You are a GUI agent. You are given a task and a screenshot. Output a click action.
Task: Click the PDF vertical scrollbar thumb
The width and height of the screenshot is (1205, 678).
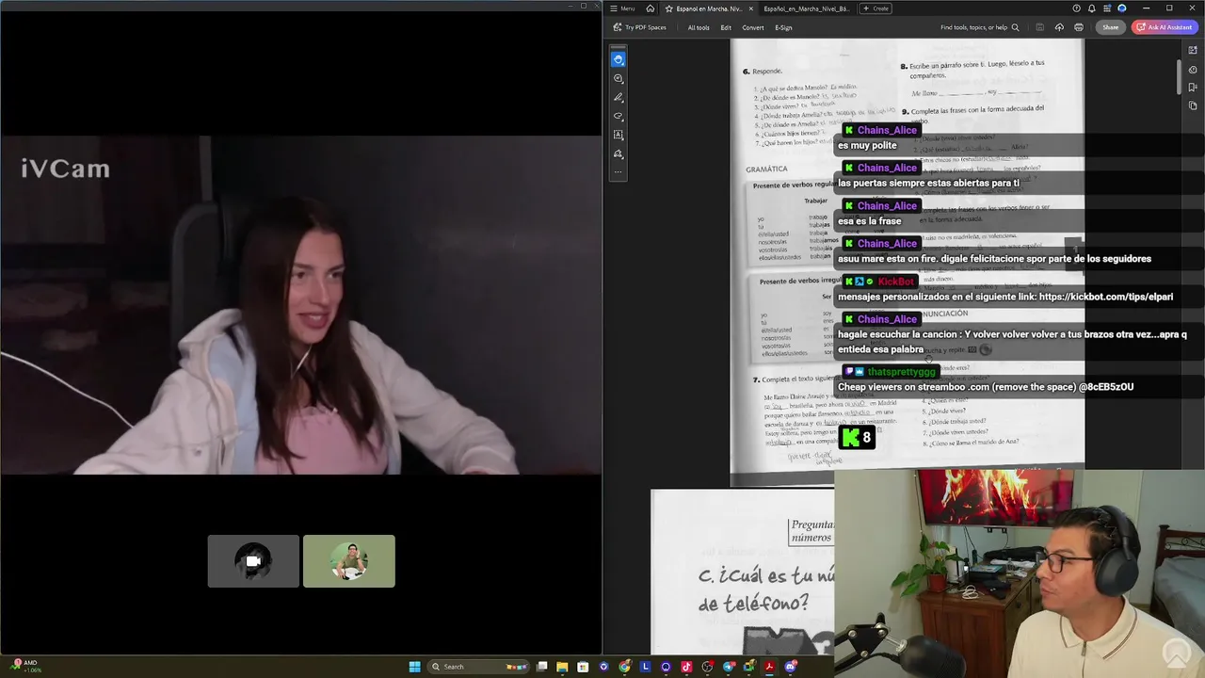pyautogui.click(x=1180, y=78)
